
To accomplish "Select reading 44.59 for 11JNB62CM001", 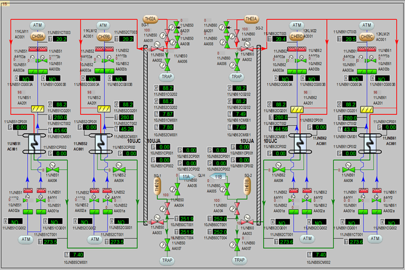I will (280, 129).
